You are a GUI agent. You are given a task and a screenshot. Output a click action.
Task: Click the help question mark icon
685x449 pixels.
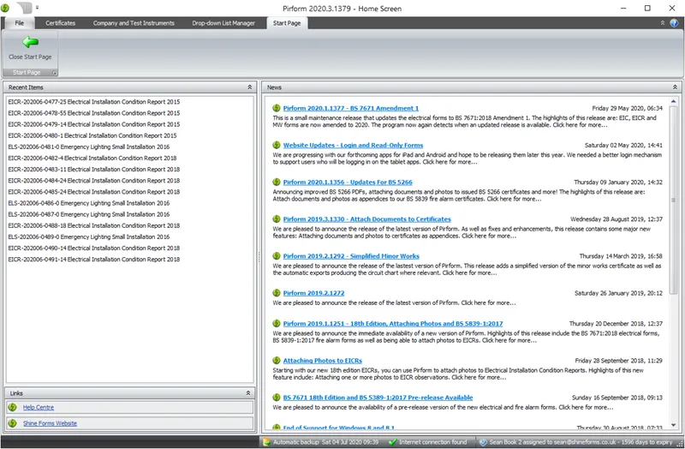(675, 23)
